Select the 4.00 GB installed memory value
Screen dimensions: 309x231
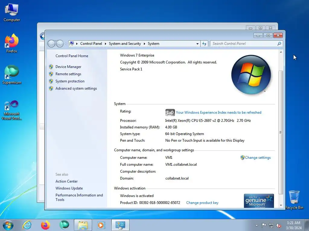pos(171,127)
